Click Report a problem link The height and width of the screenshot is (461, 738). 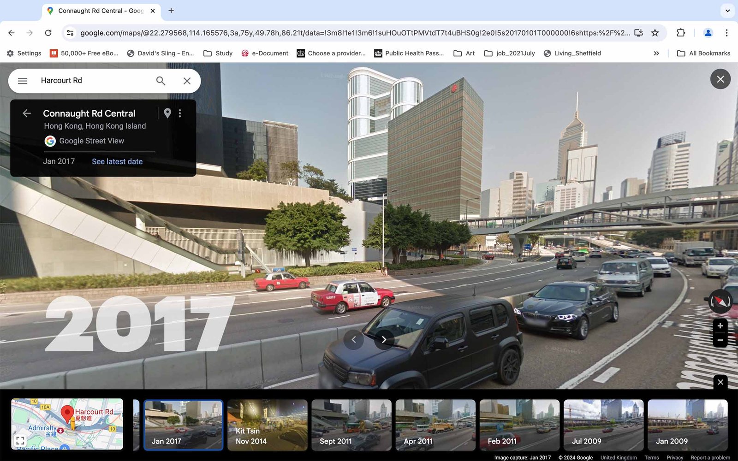click(710, 457)
